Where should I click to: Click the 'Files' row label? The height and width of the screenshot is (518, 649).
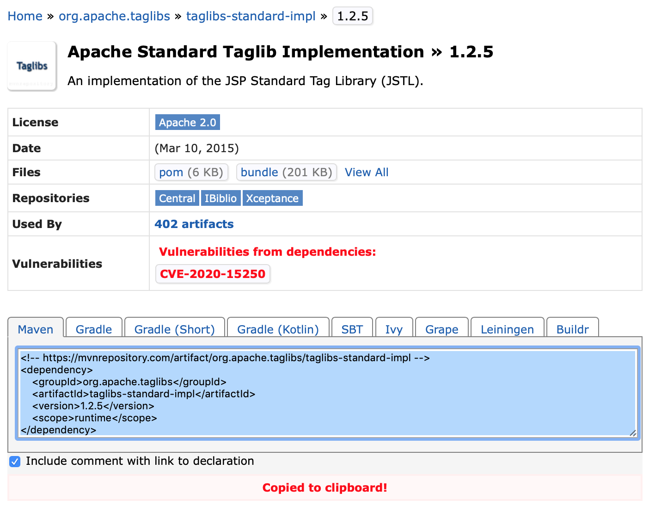coord(26,173)
